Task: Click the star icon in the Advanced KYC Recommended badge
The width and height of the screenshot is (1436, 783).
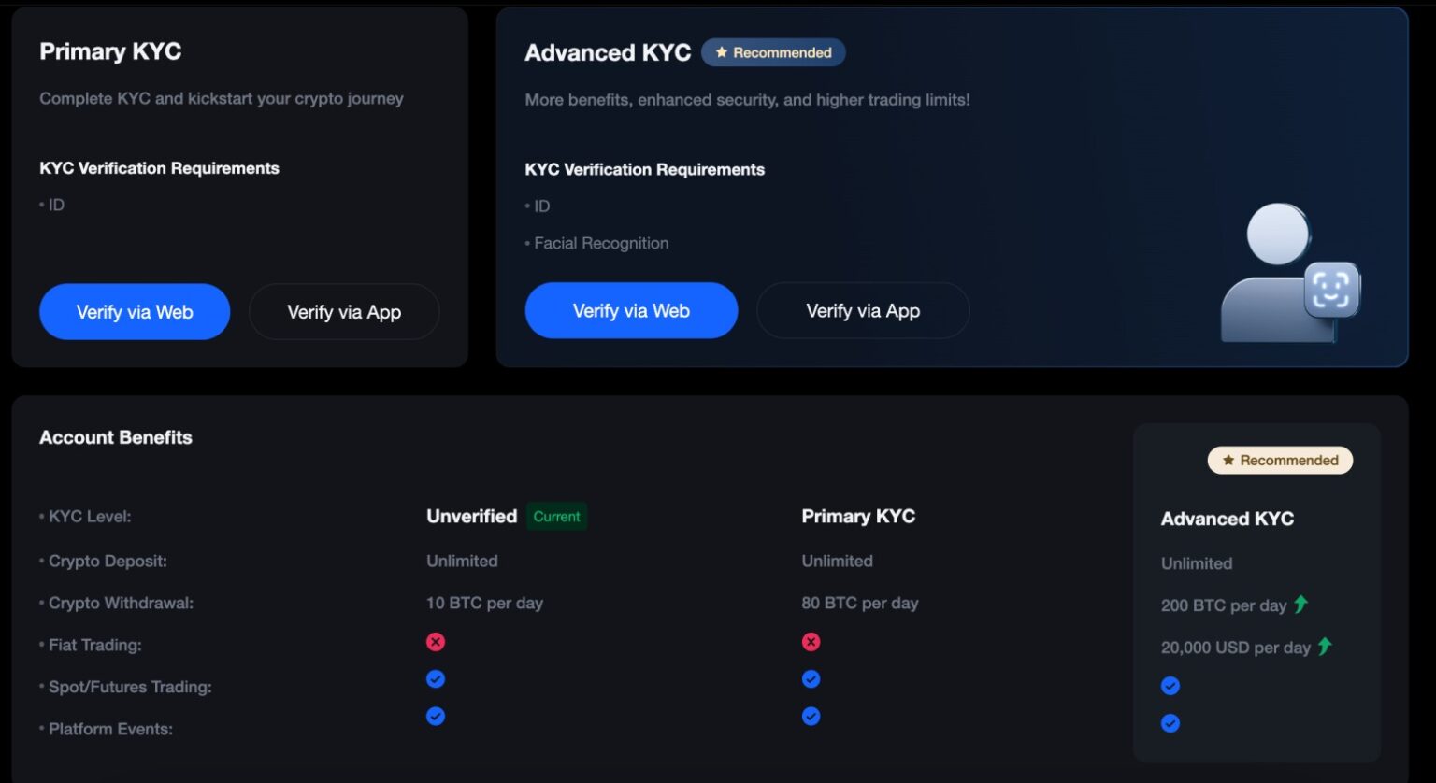Action: pyautogui.click(x=720, y=52)
